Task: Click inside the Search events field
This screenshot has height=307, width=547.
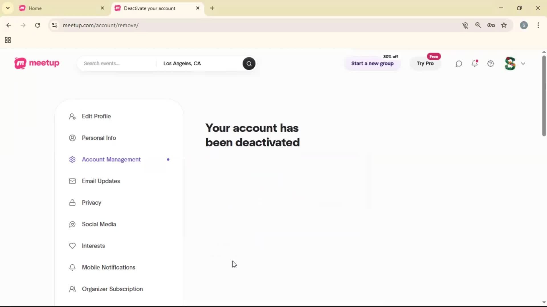Action: [x=117, y=63]
